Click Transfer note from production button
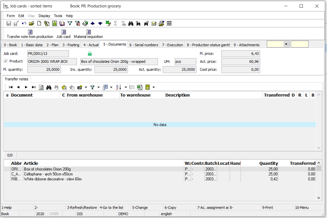Screen dimensions: 327x218 pyautogui.click(x=30, y=34)
